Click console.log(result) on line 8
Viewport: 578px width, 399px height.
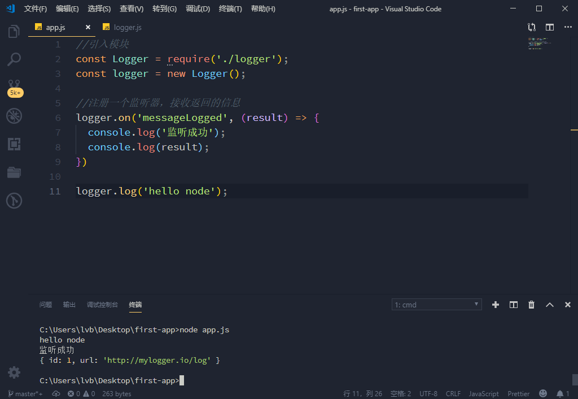pos(148,147)
